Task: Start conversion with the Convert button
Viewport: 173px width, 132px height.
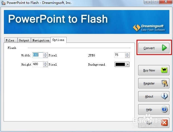Action: (x=154, y=48)
